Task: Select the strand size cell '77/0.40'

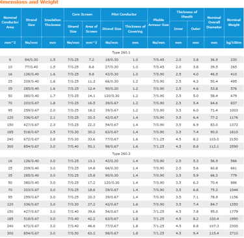Action: 31,67
